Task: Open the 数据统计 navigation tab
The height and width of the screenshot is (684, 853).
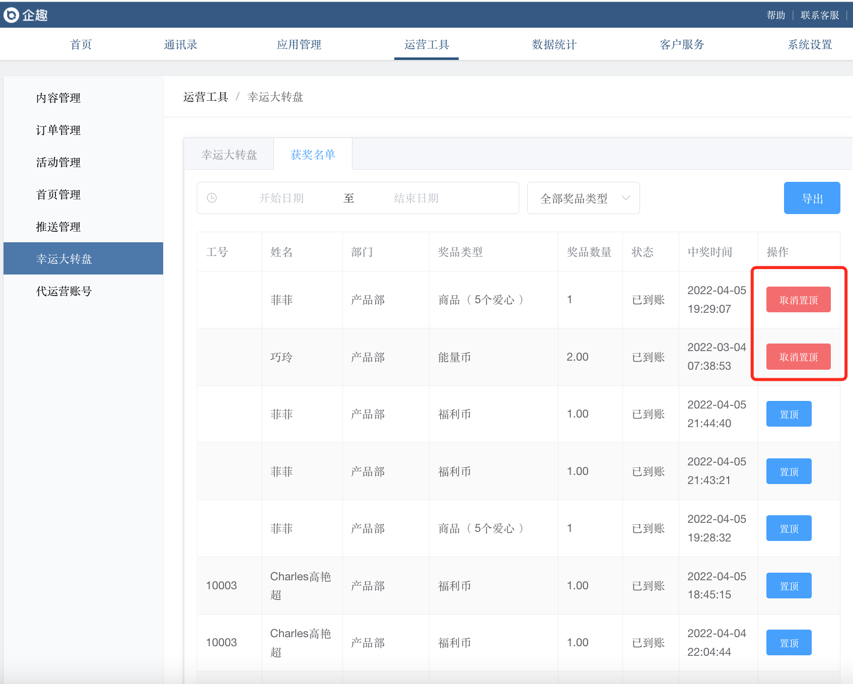Action: pyautogui.click(x=554, y=44)
